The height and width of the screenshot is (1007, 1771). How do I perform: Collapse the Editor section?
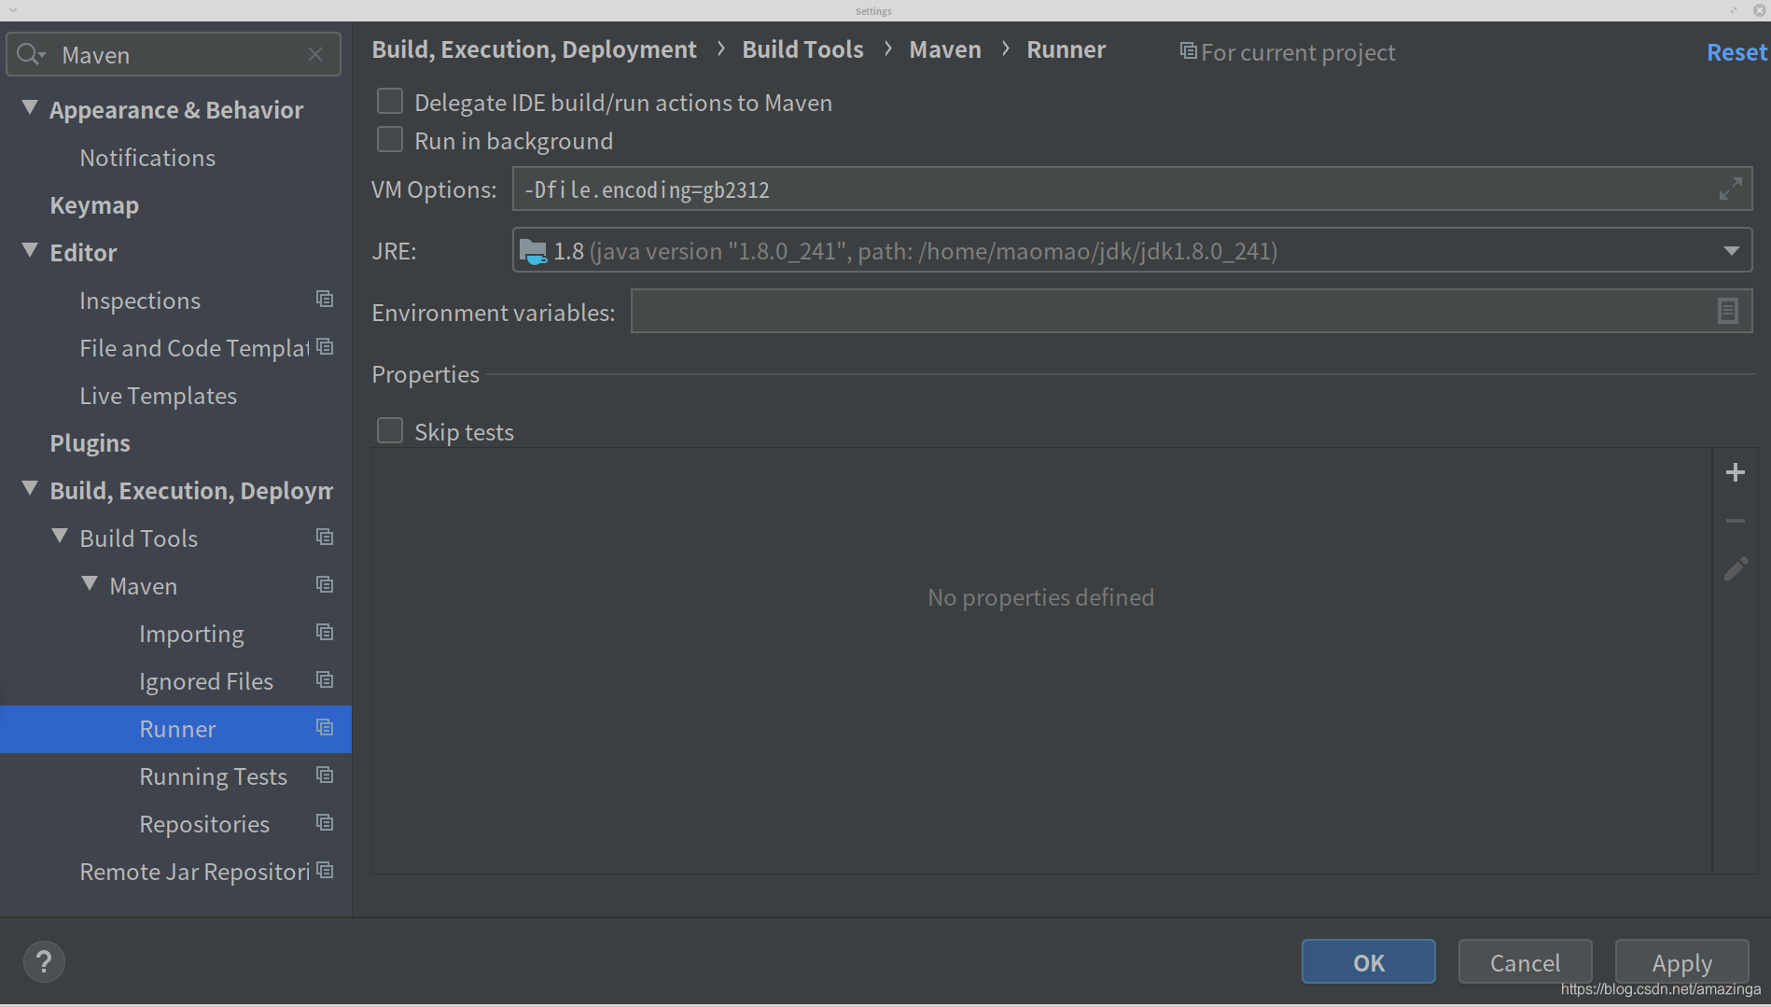(x=30, y=250)
